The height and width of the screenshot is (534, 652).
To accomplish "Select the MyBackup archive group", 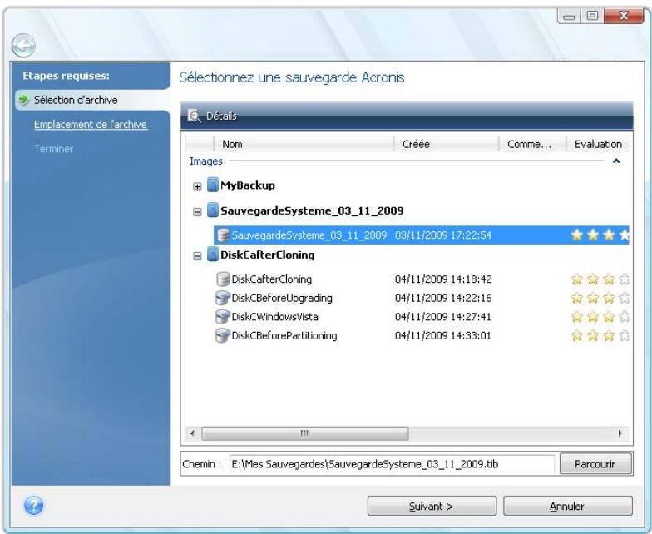I will pyautogui.click(x=248, y=185).
